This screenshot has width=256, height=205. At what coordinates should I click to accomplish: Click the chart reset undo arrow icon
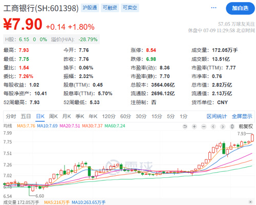(x=185, y=127)
